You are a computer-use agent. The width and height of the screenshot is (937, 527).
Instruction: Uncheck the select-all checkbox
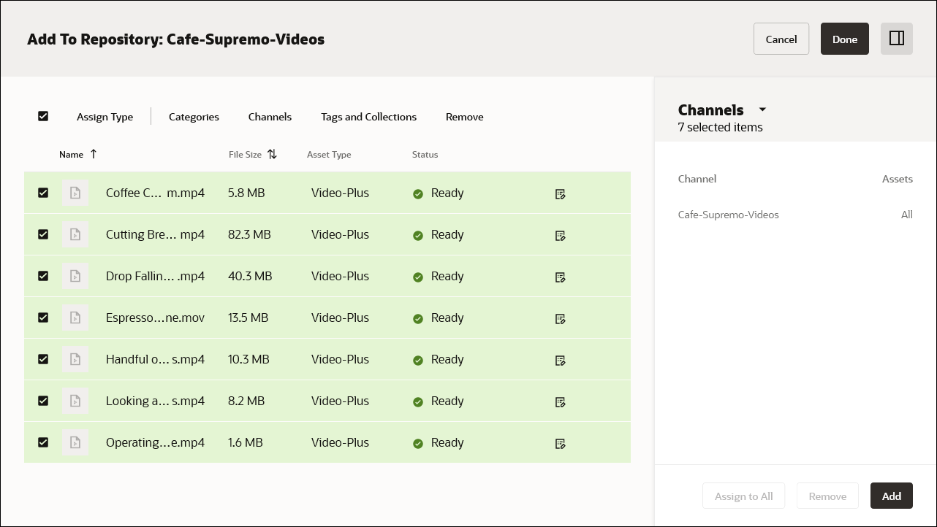click(x=43, y=116)
